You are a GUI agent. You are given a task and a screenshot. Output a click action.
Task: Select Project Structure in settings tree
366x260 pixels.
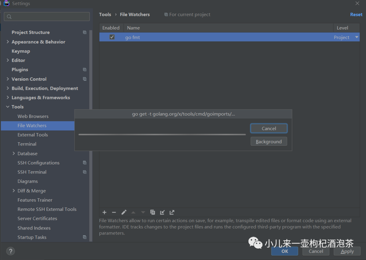click(30, 32)
